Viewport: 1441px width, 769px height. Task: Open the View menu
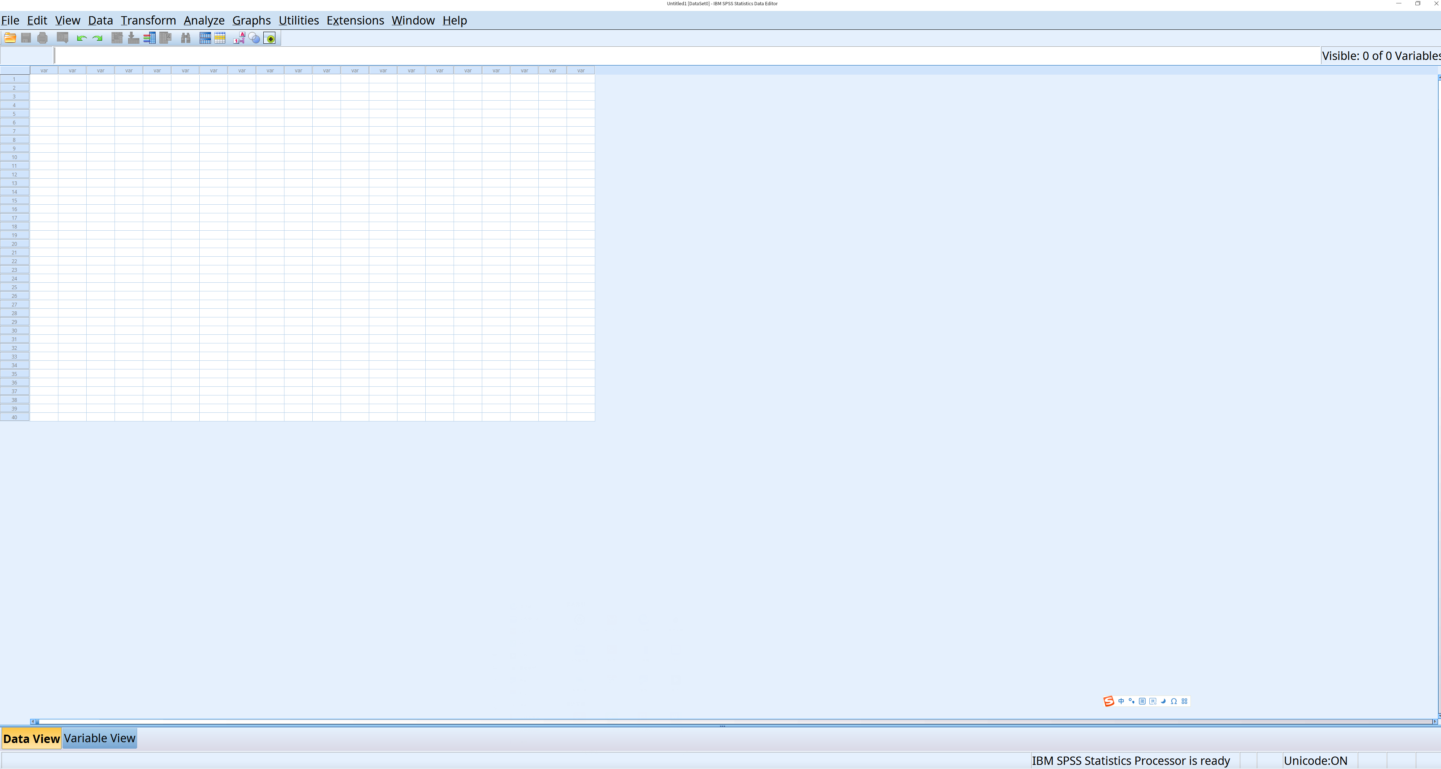pos(68,20)
